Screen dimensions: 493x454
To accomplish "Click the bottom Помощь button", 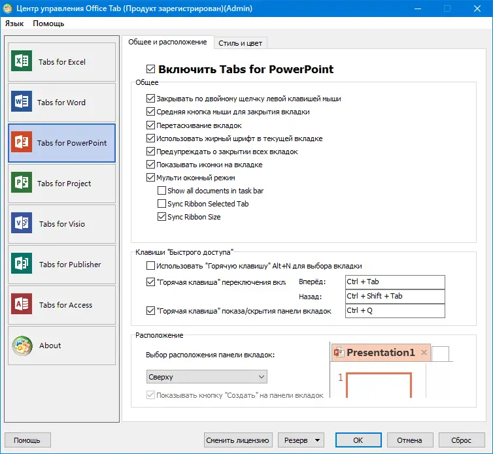I will click(x=27, y=440).
